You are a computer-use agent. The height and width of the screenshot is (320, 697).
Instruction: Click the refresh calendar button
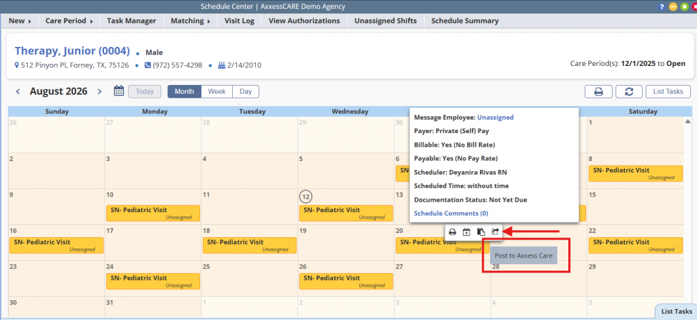coord(629,92)
